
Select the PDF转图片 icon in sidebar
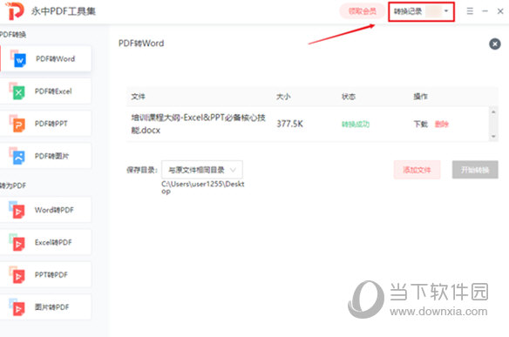point(17,156)
